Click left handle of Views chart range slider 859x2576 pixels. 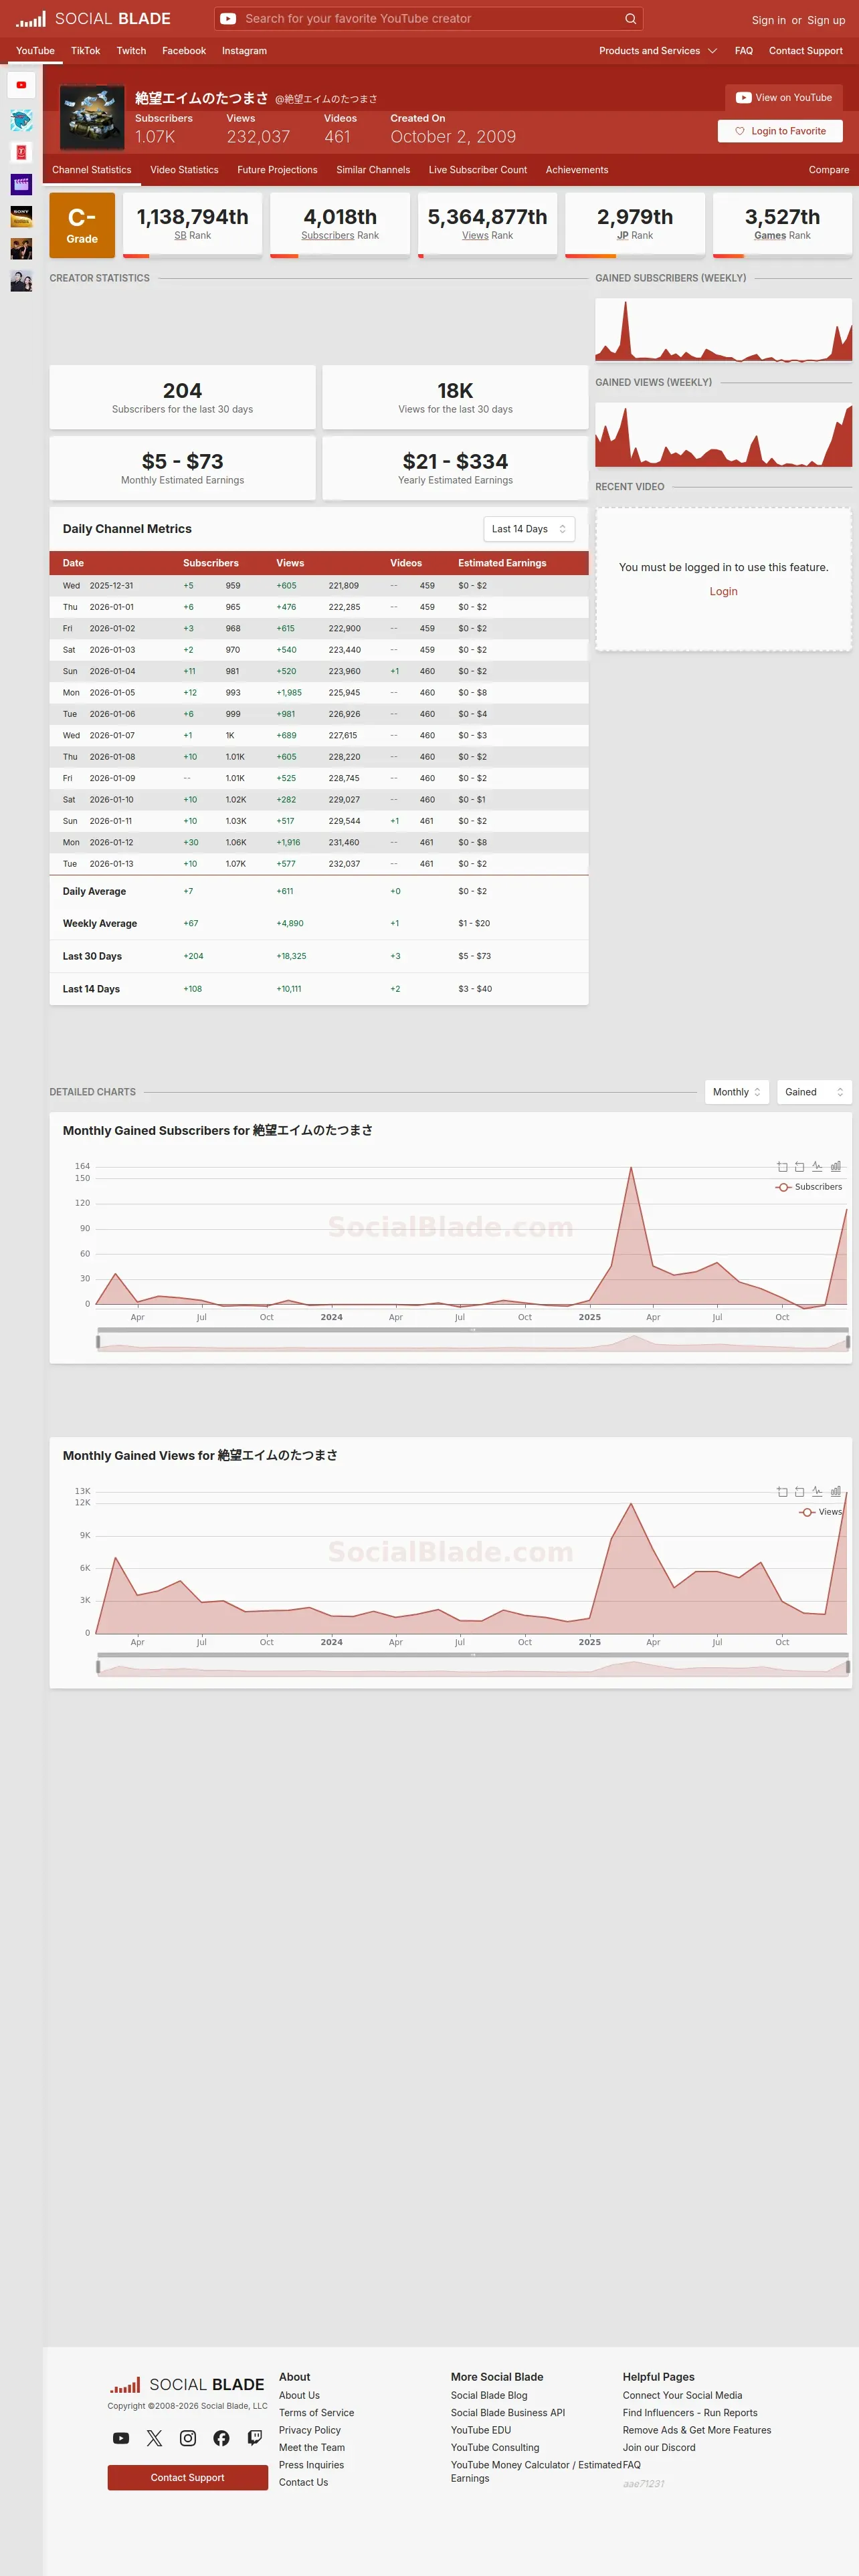(98, 1667)
